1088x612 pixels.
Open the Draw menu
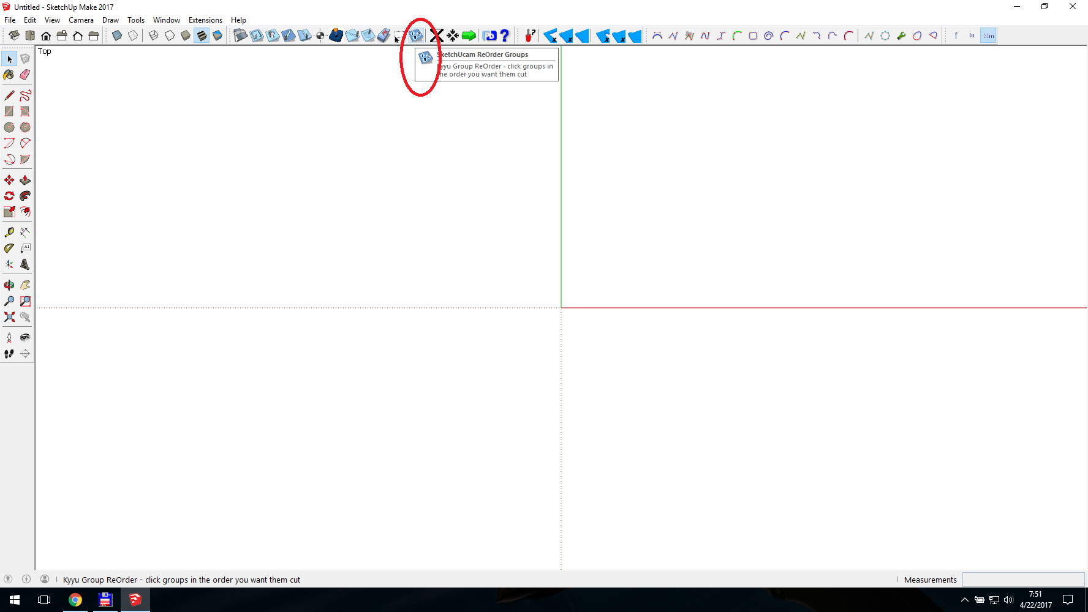click(110, 20)
